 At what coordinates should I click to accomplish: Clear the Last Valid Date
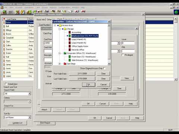click(x=103, y=79)
